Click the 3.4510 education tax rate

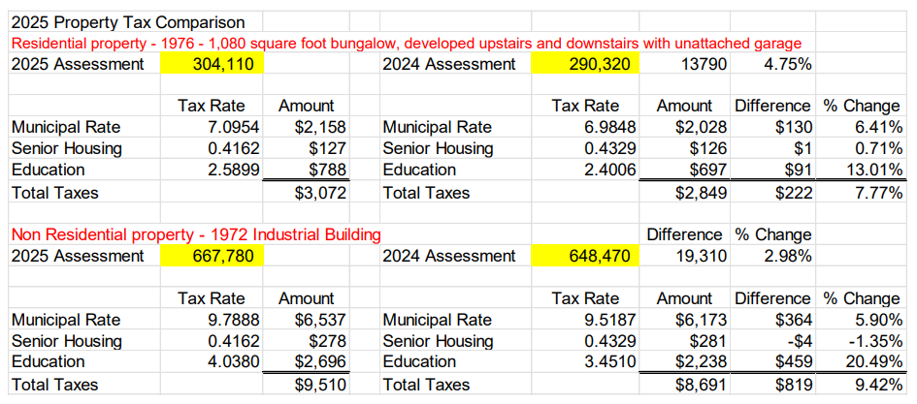608,362
